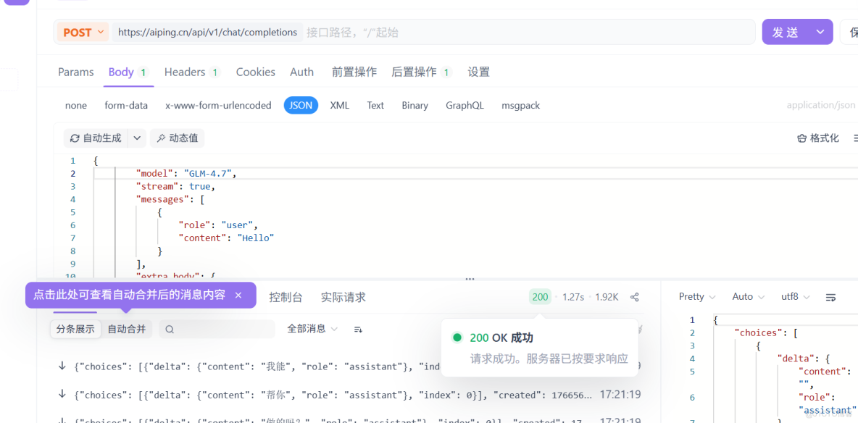The width and height of the screenshot is (858, 423).
Task: Click the 格式化 format icon to format JSON
Action: tap(801, 138)
